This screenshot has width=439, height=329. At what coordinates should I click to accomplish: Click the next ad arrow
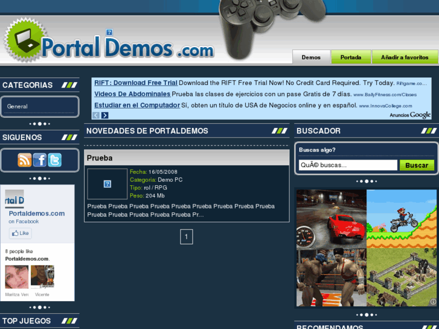105,115
